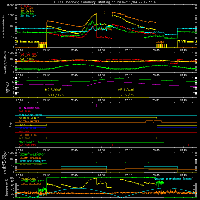Click the SC_TRANSMITTER flag label
The image size is (200, 200).
tap(29, 121)
